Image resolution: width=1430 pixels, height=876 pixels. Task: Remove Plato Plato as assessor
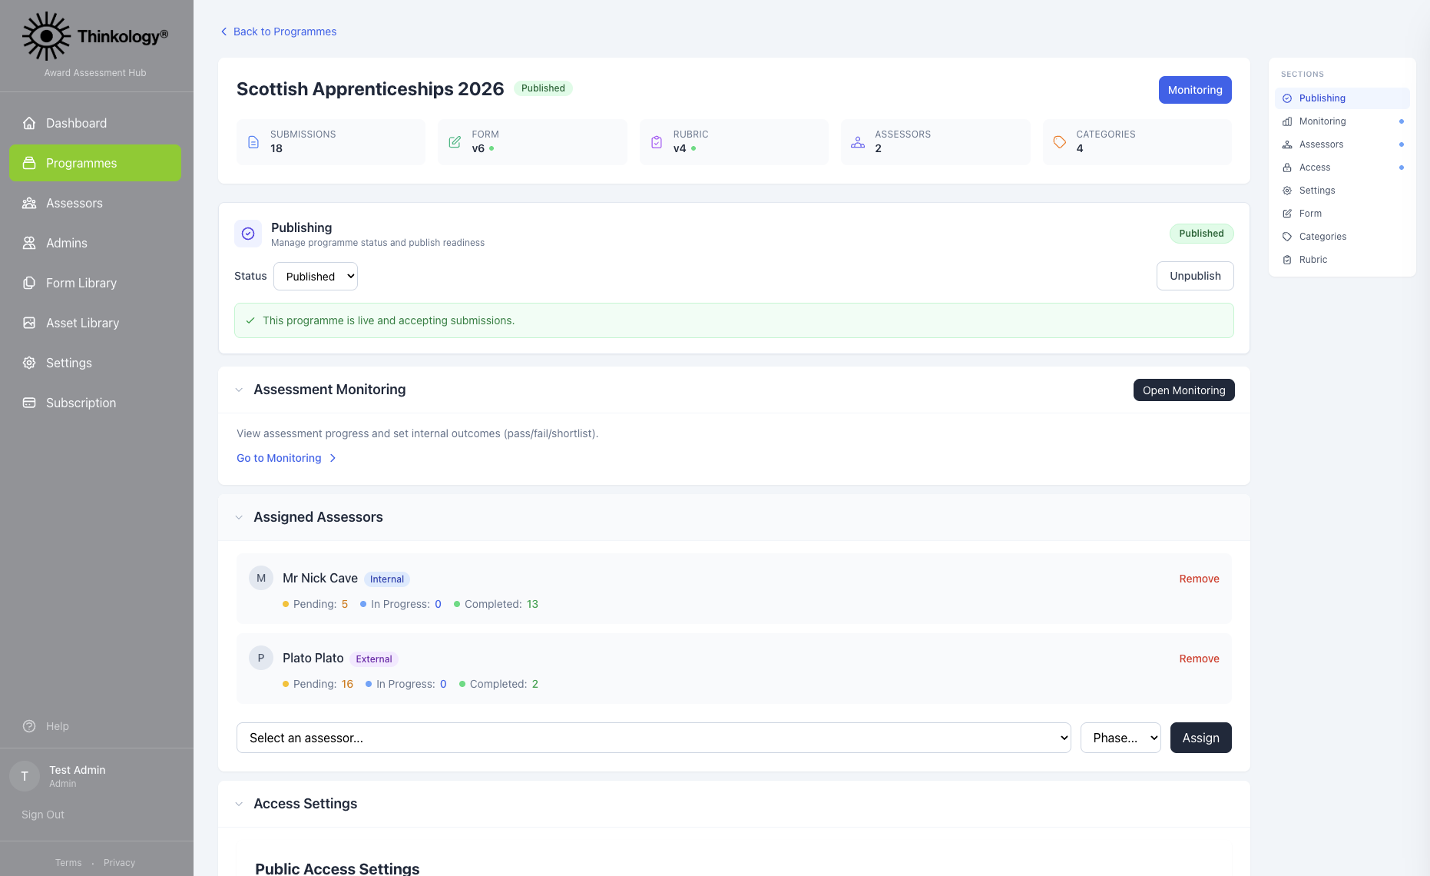pos(1199,659)
